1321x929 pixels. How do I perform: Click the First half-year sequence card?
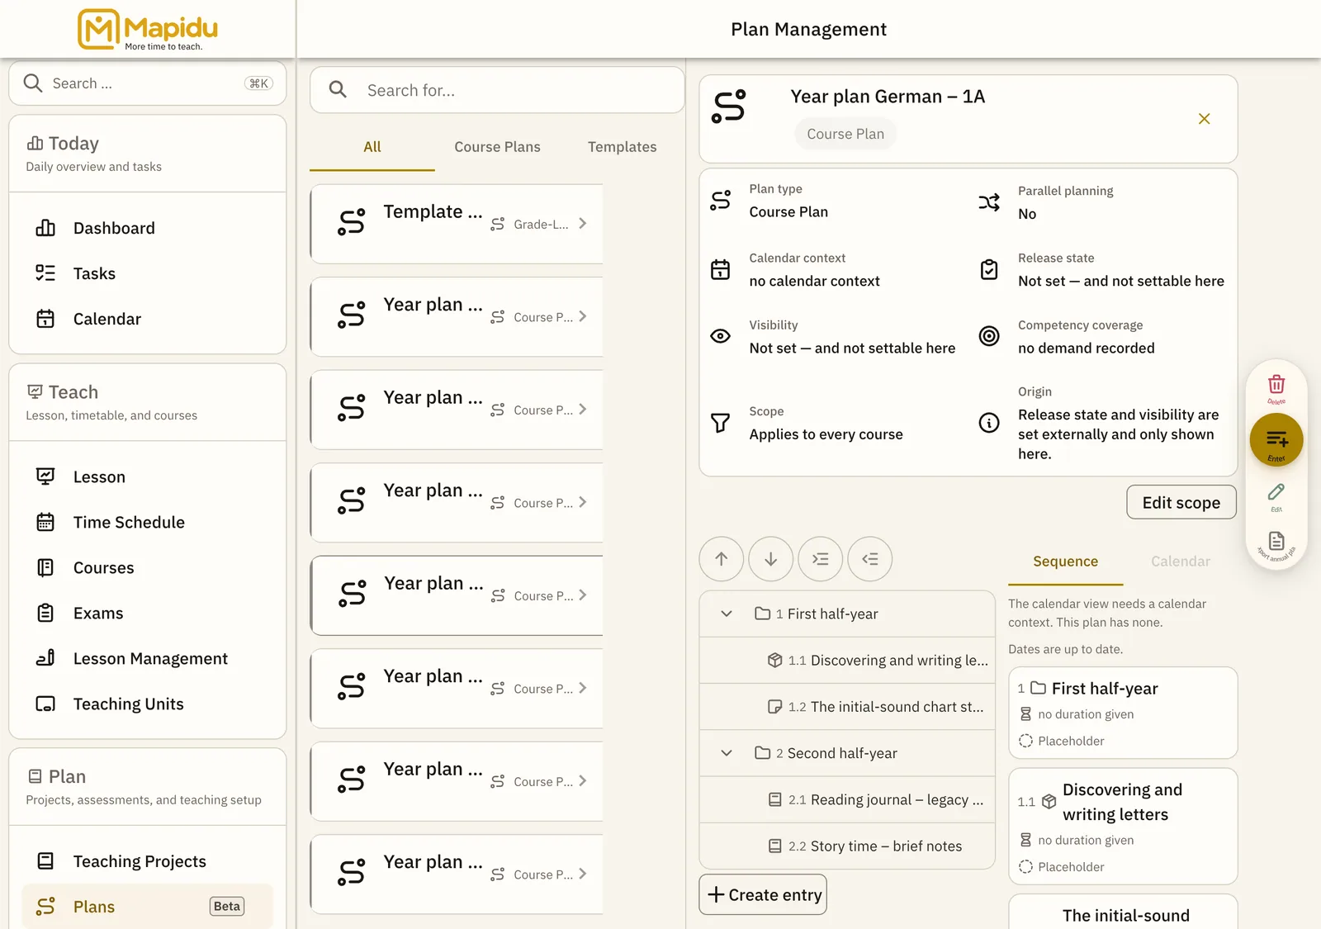[x=1123, y=713]
